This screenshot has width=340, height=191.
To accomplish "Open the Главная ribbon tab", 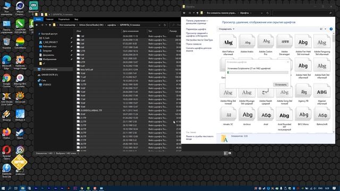I will [x=49, y=19].
